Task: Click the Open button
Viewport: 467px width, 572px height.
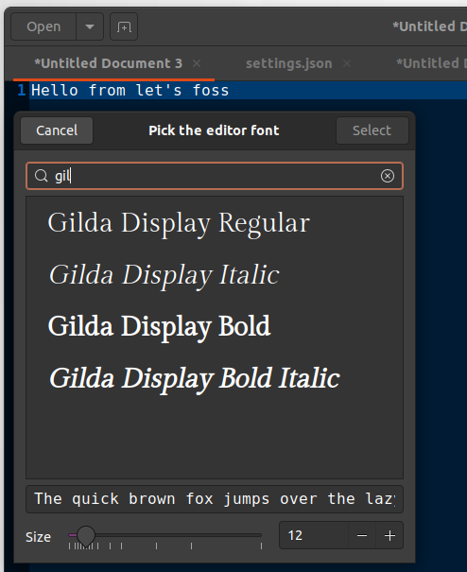Action: coord(43,26)
